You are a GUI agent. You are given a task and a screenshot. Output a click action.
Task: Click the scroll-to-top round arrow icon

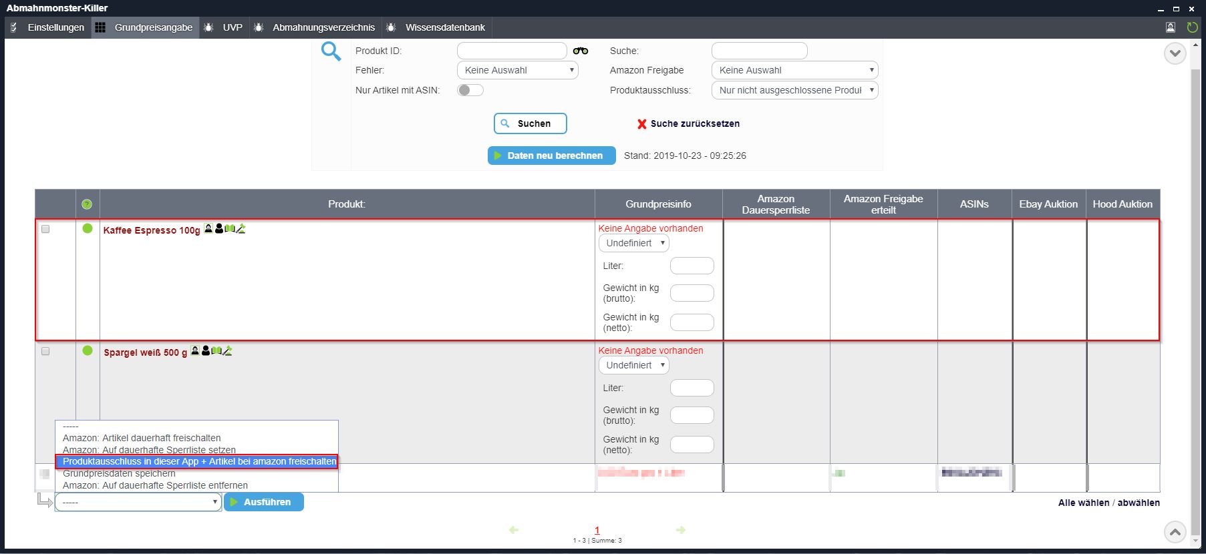pyautogui.click(x=1175, y=532)
